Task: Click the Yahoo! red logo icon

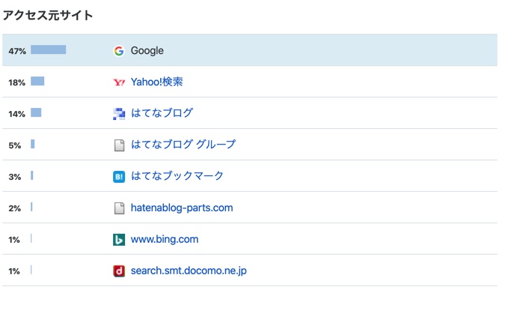Action: click(x=119, y=82)
